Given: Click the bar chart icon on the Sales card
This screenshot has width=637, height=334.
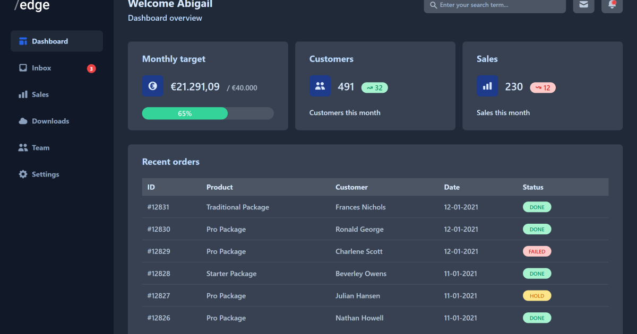Looking at the screenshot, I should click(x=487, y=86).
